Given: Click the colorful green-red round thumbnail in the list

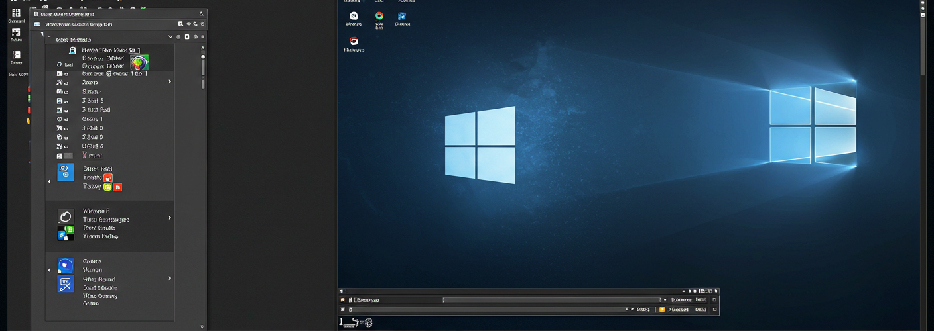Looking at the screenshot, I should tap(139, 63).
